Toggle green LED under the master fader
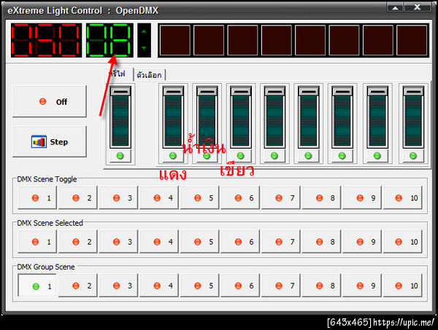The height and width of the screenshot is (330, 438). click(120, 156)
